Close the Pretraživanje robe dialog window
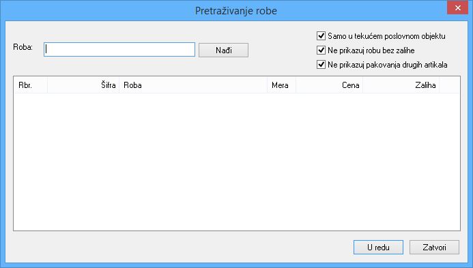473x268 pixels. pyautogui.click(x=457, y=8)
